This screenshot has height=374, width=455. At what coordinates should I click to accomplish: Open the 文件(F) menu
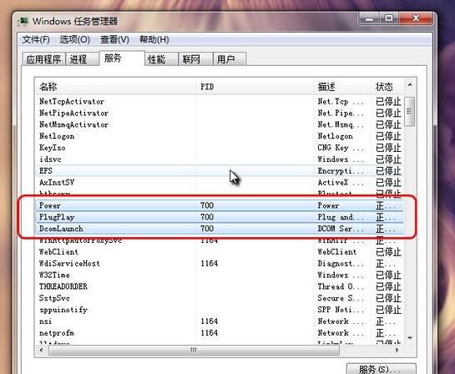tap(36, 40)
